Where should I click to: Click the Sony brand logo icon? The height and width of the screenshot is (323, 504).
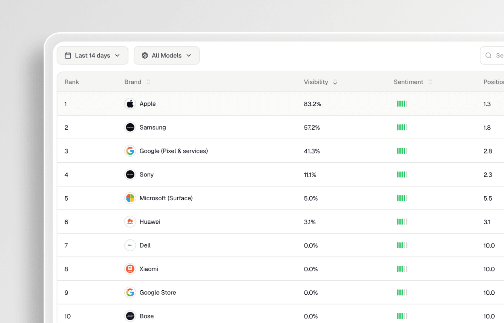(x=130, y=174)
